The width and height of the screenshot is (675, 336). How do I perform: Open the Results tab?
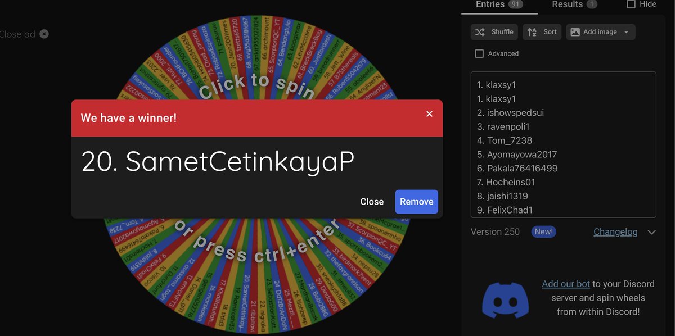coord(575,4)
